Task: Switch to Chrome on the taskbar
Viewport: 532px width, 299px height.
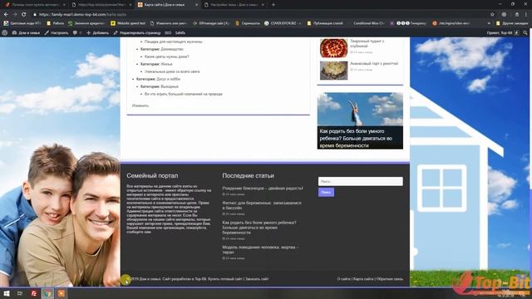Action: pyautogui.click(x=47, y=293)
